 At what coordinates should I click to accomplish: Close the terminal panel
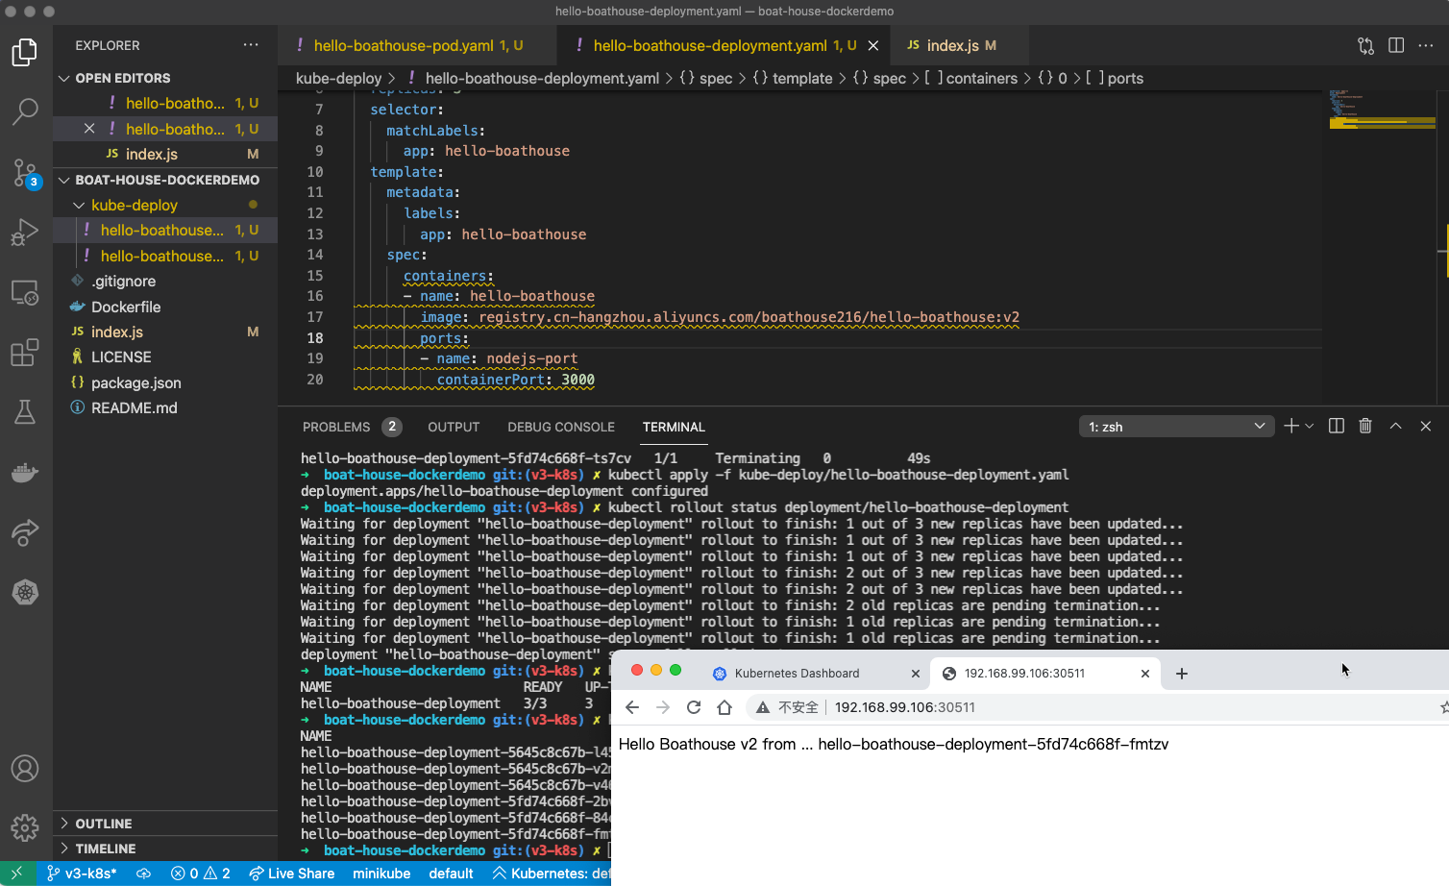click(x=1426, y=426)
